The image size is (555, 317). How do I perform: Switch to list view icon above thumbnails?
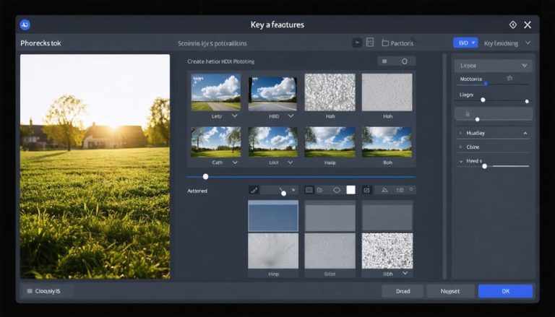tap(384, 61)
